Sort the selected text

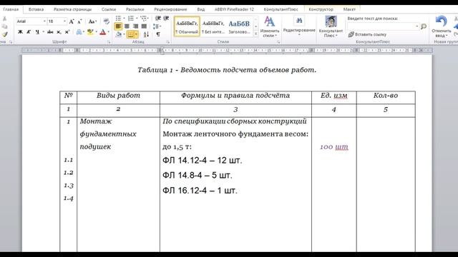tap(146, 34)
